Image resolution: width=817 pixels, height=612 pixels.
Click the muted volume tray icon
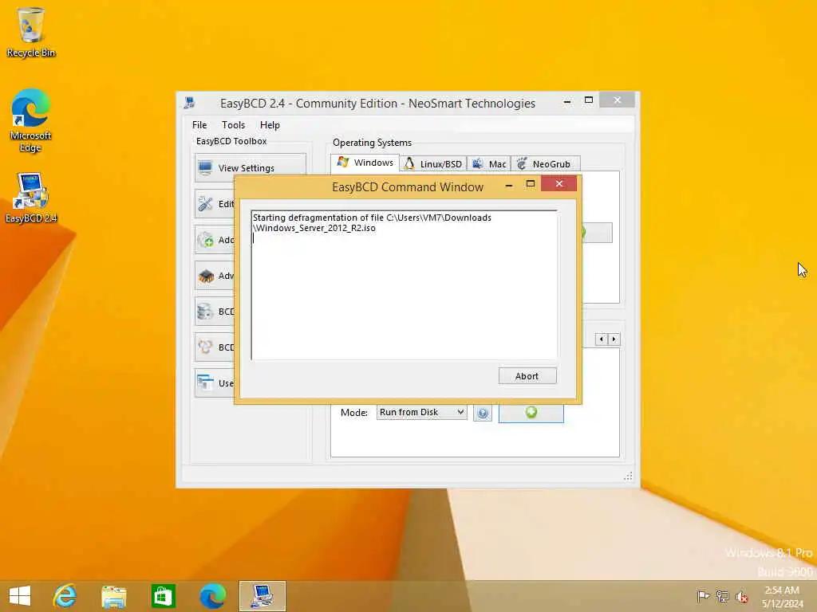click(741, 597)
